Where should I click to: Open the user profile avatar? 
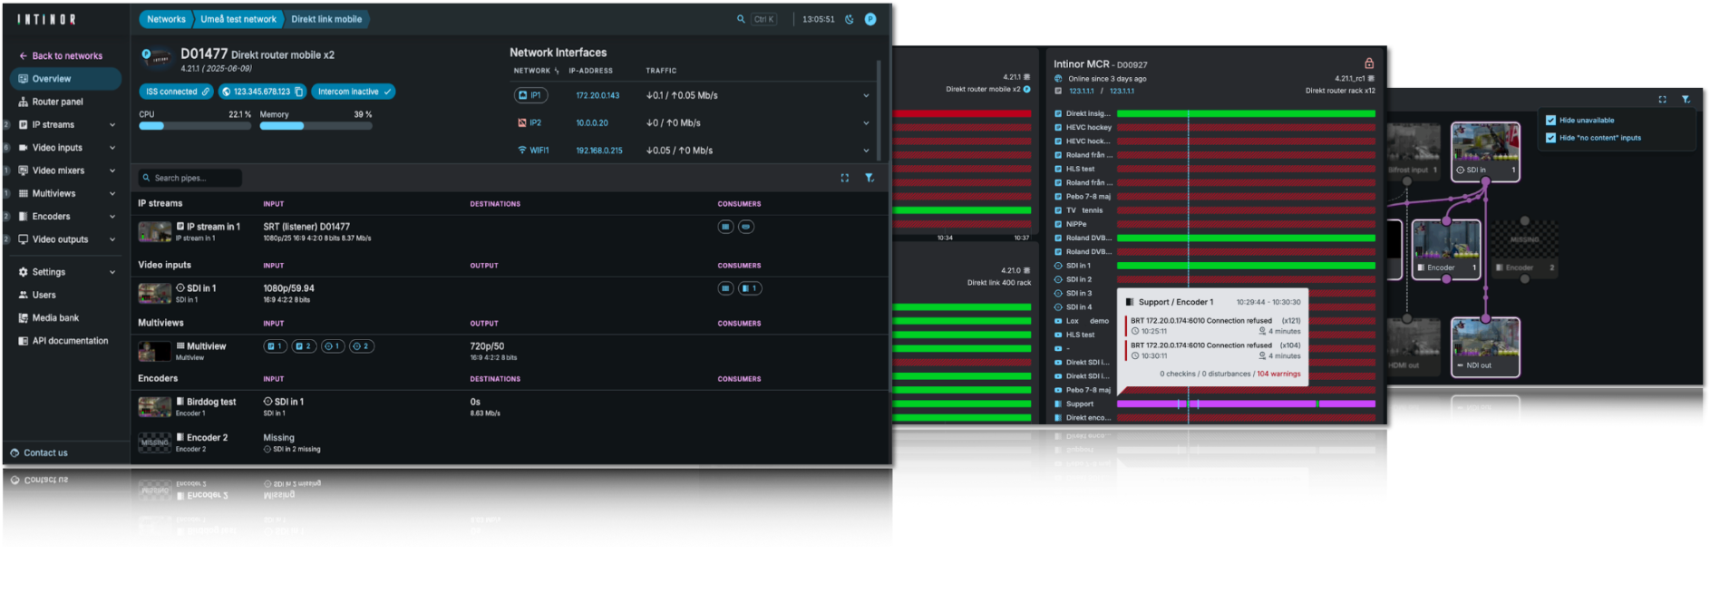click(870, 19)
